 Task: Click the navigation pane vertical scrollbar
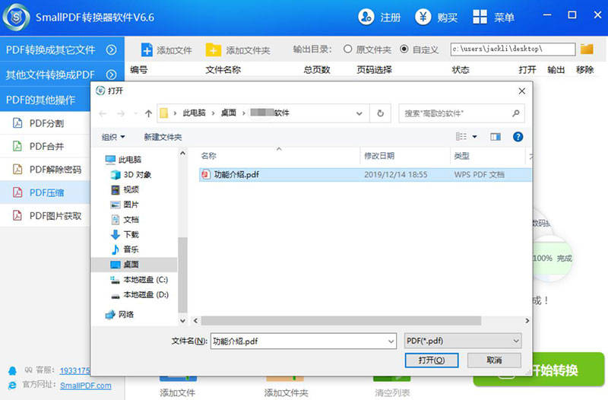[182, 275]
